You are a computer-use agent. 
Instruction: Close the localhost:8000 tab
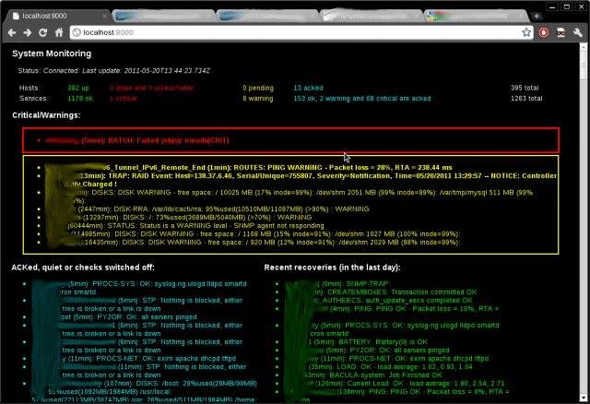[104, 16]
